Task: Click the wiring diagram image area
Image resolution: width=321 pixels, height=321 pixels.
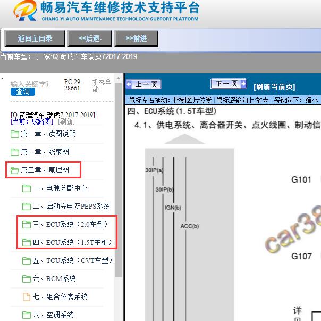Action: pyautogui.click(x=223, y=213)
